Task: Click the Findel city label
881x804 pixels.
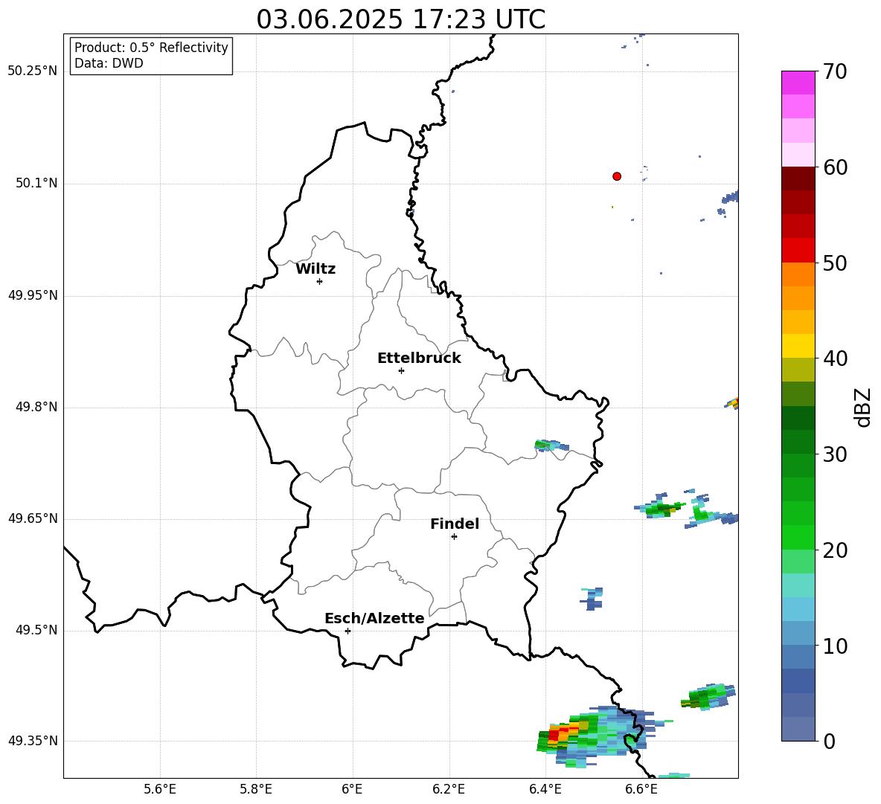Action: point(455,524)
